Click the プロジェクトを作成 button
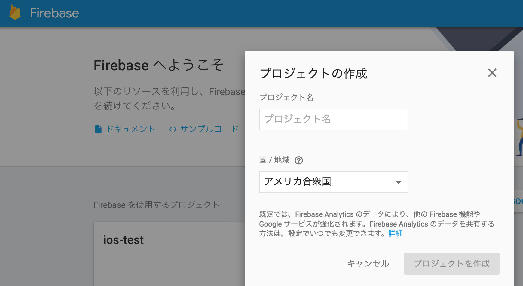This screenshot has width=523, height=286. (x=451, y=263)
